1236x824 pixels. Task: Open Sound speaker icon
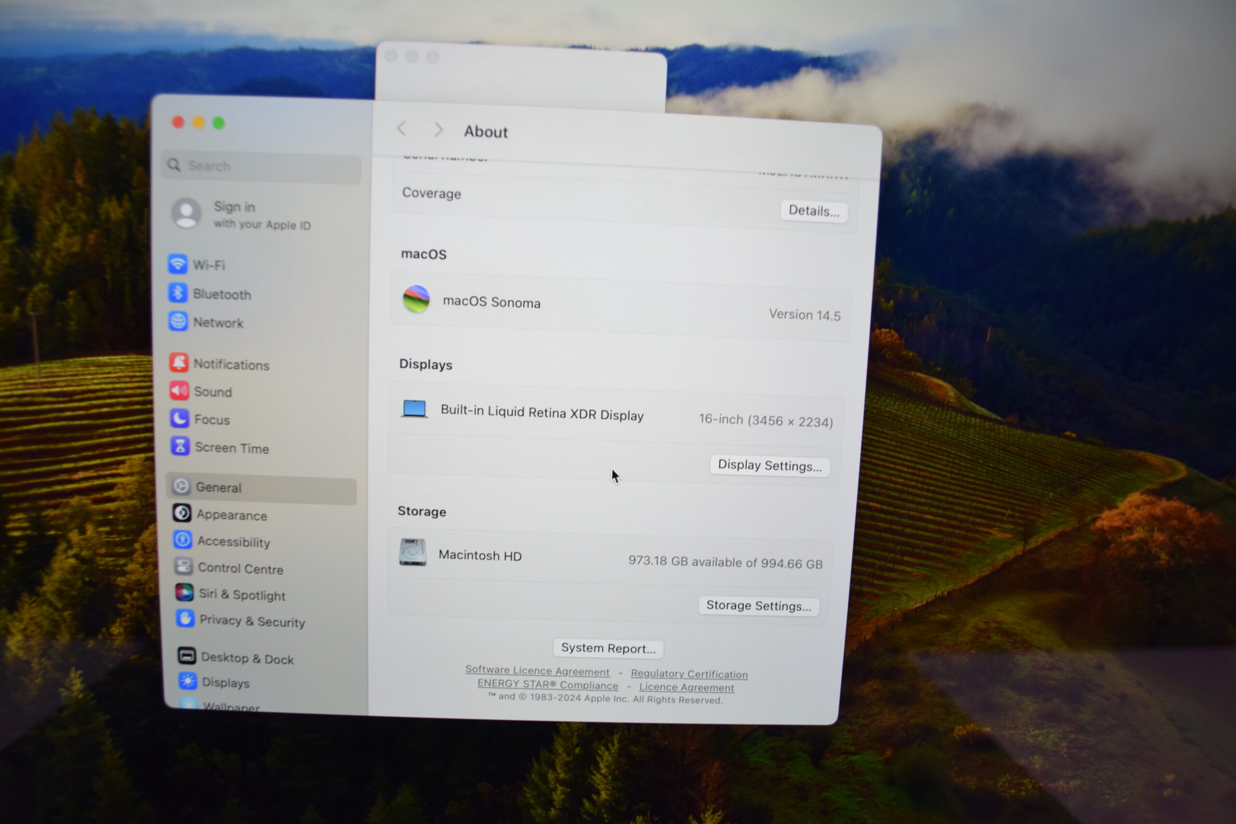(179, 391)
